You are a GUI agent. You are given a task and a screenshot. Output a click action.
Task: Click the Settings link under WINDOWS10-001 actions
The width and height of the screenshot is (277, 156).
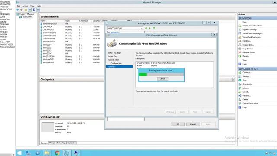[x=246, y=76]
